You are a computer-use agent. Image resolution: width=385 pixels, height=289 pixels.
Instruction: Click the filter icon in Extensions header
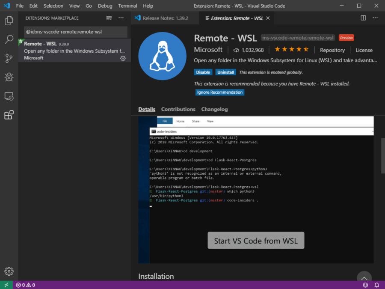point(109,18)
